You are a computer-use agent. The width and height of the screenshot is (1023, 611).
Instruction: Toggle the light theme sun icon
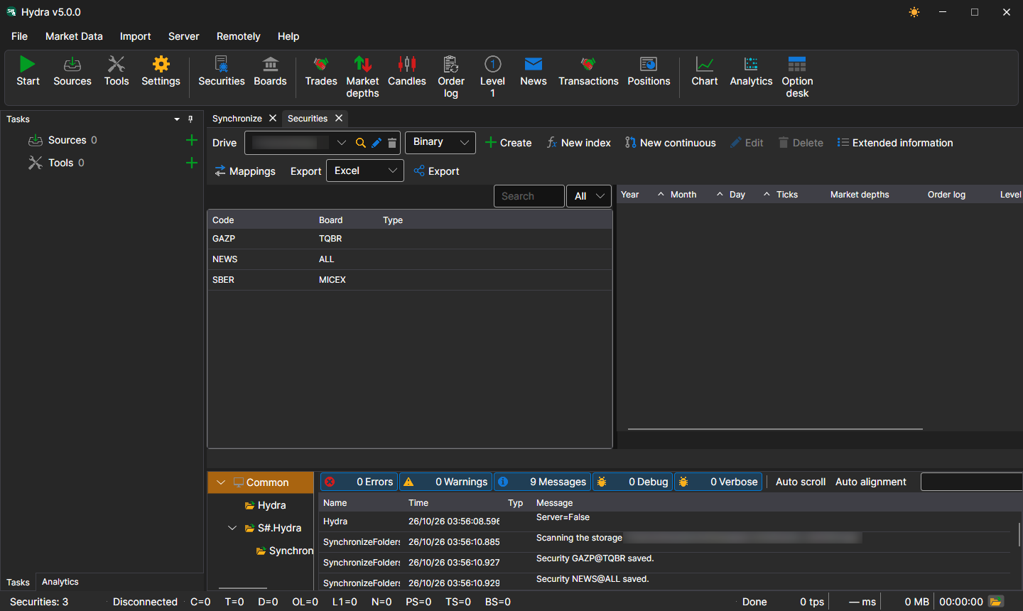[914, 12]
